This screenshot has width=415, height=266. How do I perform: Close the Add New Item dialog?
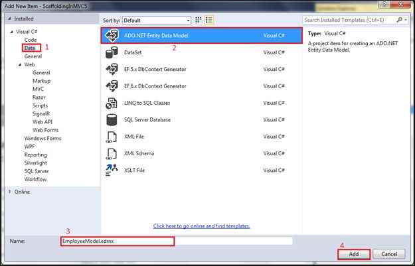coord(401,4)
